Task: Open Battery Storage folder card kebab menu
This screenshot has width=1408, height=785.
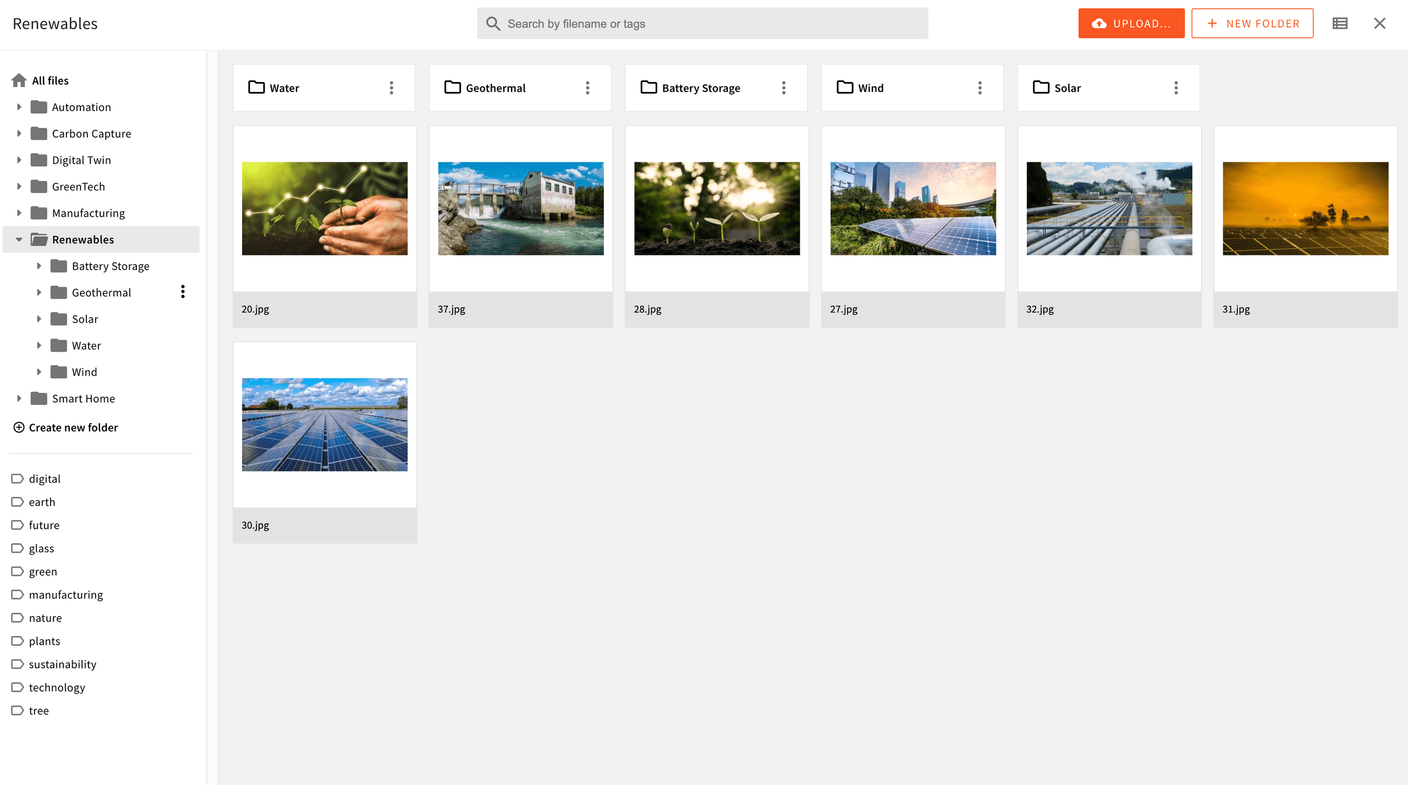Action: pos(783,88)
